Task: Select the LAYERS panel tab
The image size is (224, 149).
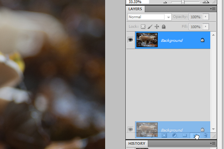Action: (135, 9)
